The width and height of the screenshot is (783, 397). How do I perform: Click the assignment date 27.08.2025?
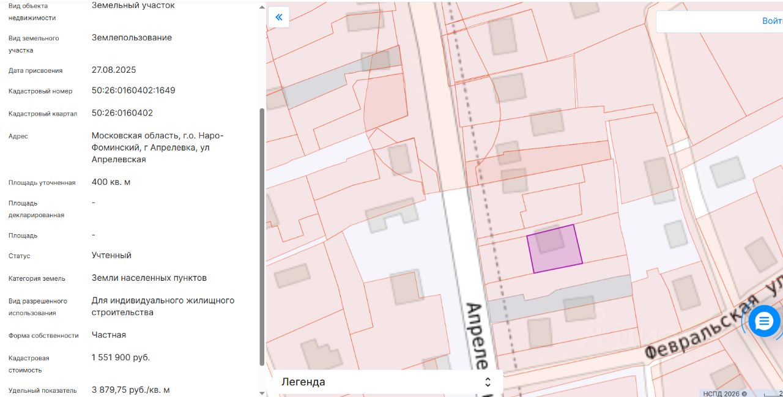[114, 70]
